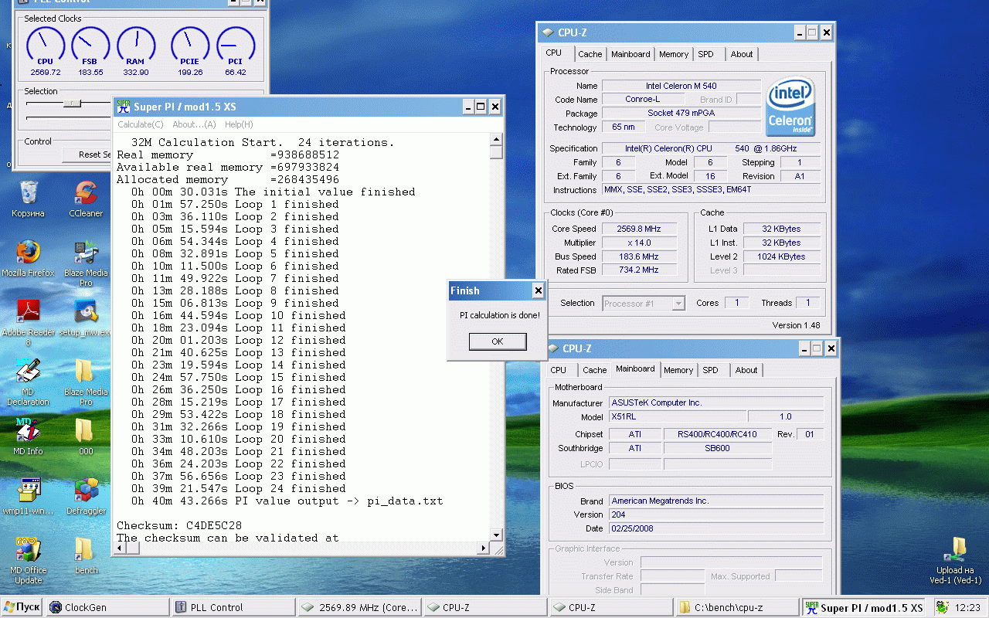Click the BIOS Date 02/25/2008 field
Screen dimensions: 989x618
pyautogui.click(x=715, y=528)
